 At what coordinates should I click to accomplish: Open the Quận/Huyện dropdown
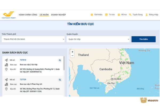point(98,39)
